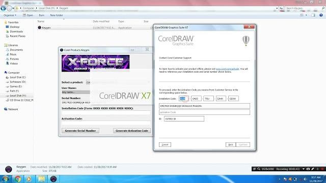Sort by the Date modified column header
This screenshot has width=326, height=183.
click(101, 21)
